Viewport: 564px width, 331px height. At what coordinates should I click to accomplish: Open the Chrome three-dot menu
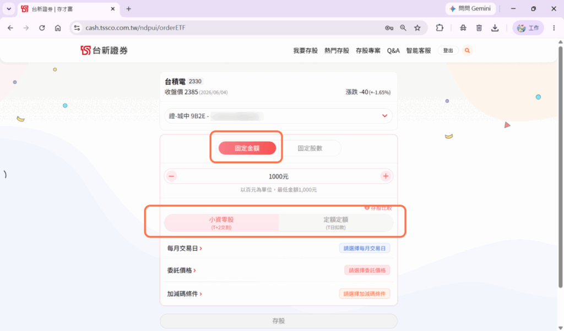[554, 27]
